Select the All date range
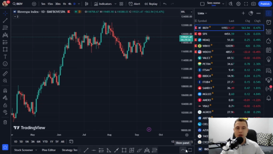 63,142
